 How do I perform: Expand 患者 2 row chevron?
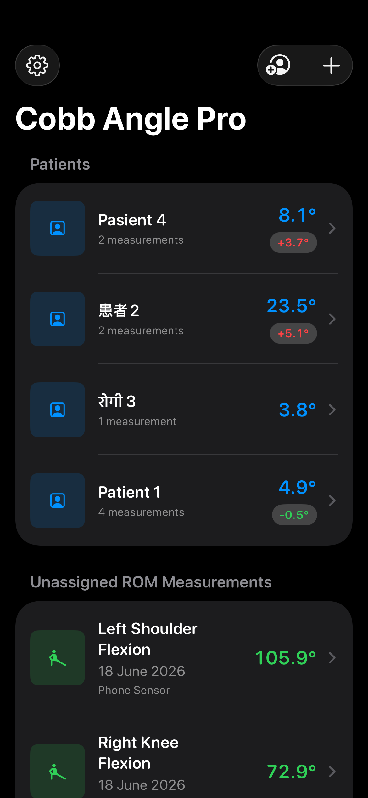tap(332, 319)
